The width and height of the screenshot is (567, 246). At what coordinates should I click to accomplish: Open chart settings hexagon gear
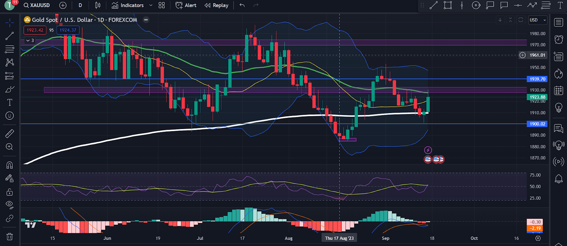[x=538, y=238]
